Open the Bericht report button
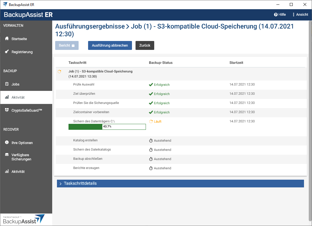This screenshot has height=226, width=312. tap(67, 45)
